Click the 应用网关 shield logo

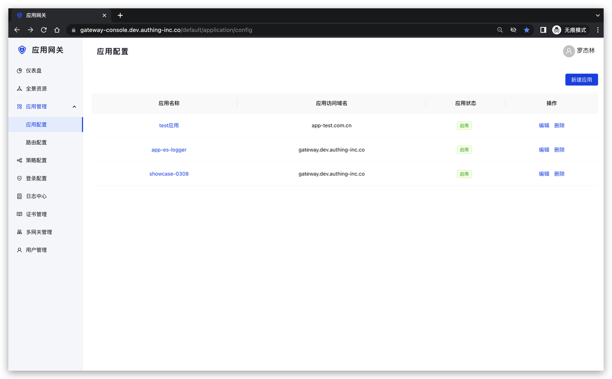pyautogui.click(x=22, y=50)
